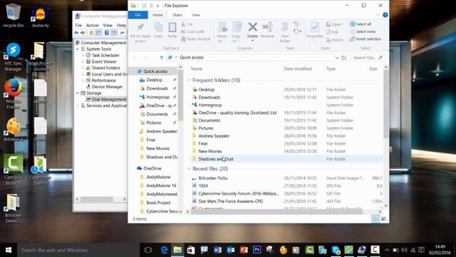Click the File Explorer help icon
Viewport: 456px width, 257px height.
(x=385, y=15)
